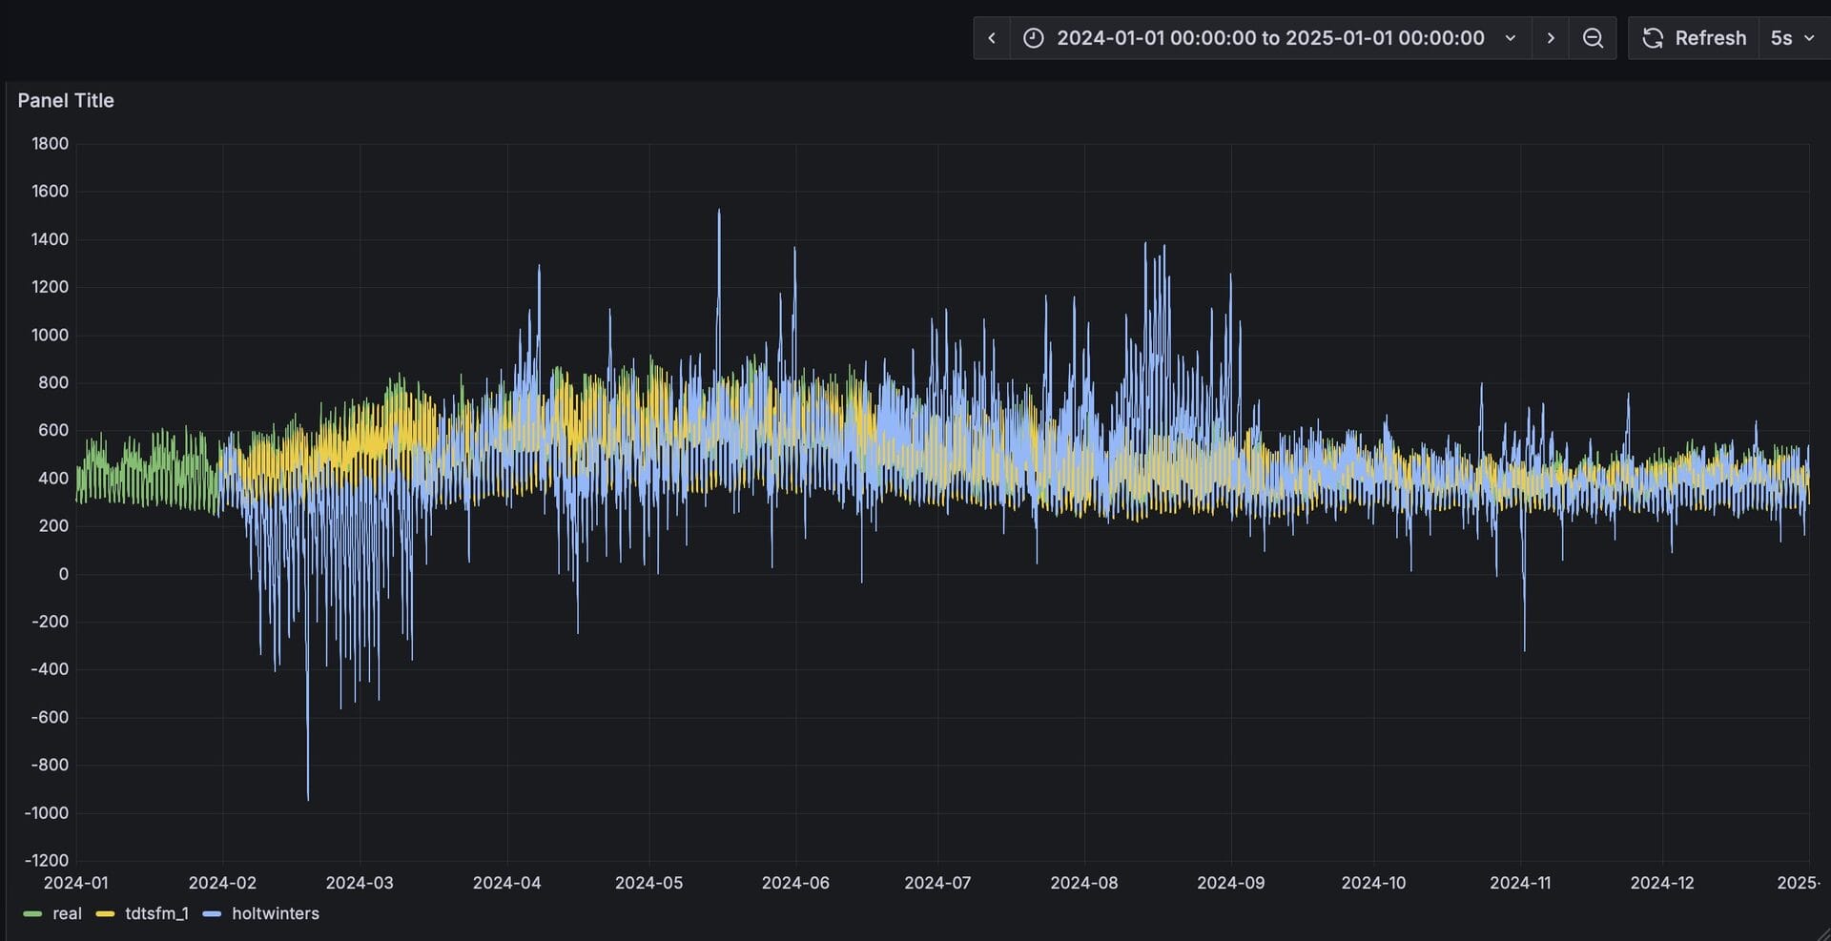This screenshot has width=1831, height=941.
Task: Expand the chevron beside the time range text
Action: click(1511, 38)
